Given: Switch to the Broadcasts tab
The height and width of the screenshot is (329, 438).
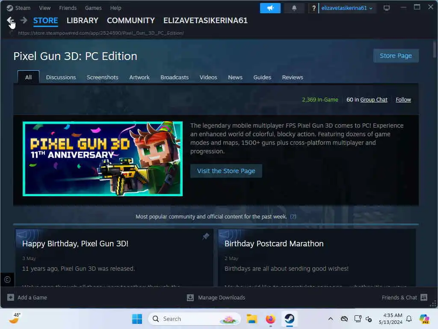Looking at the screenshot, I should (175, 77).
